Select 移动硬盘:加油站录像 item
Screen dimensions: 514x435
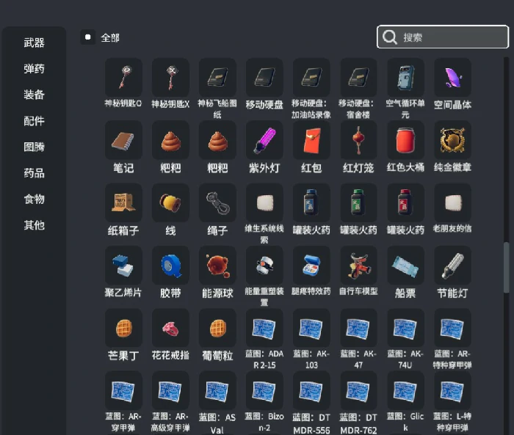[311, 78]
